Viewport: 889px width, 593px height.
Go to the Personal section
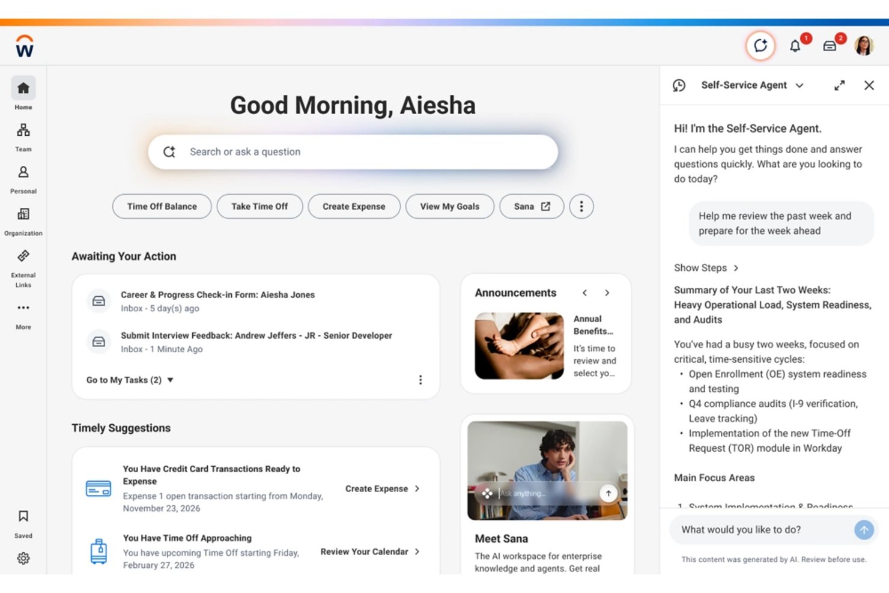(x=23, y=172)
